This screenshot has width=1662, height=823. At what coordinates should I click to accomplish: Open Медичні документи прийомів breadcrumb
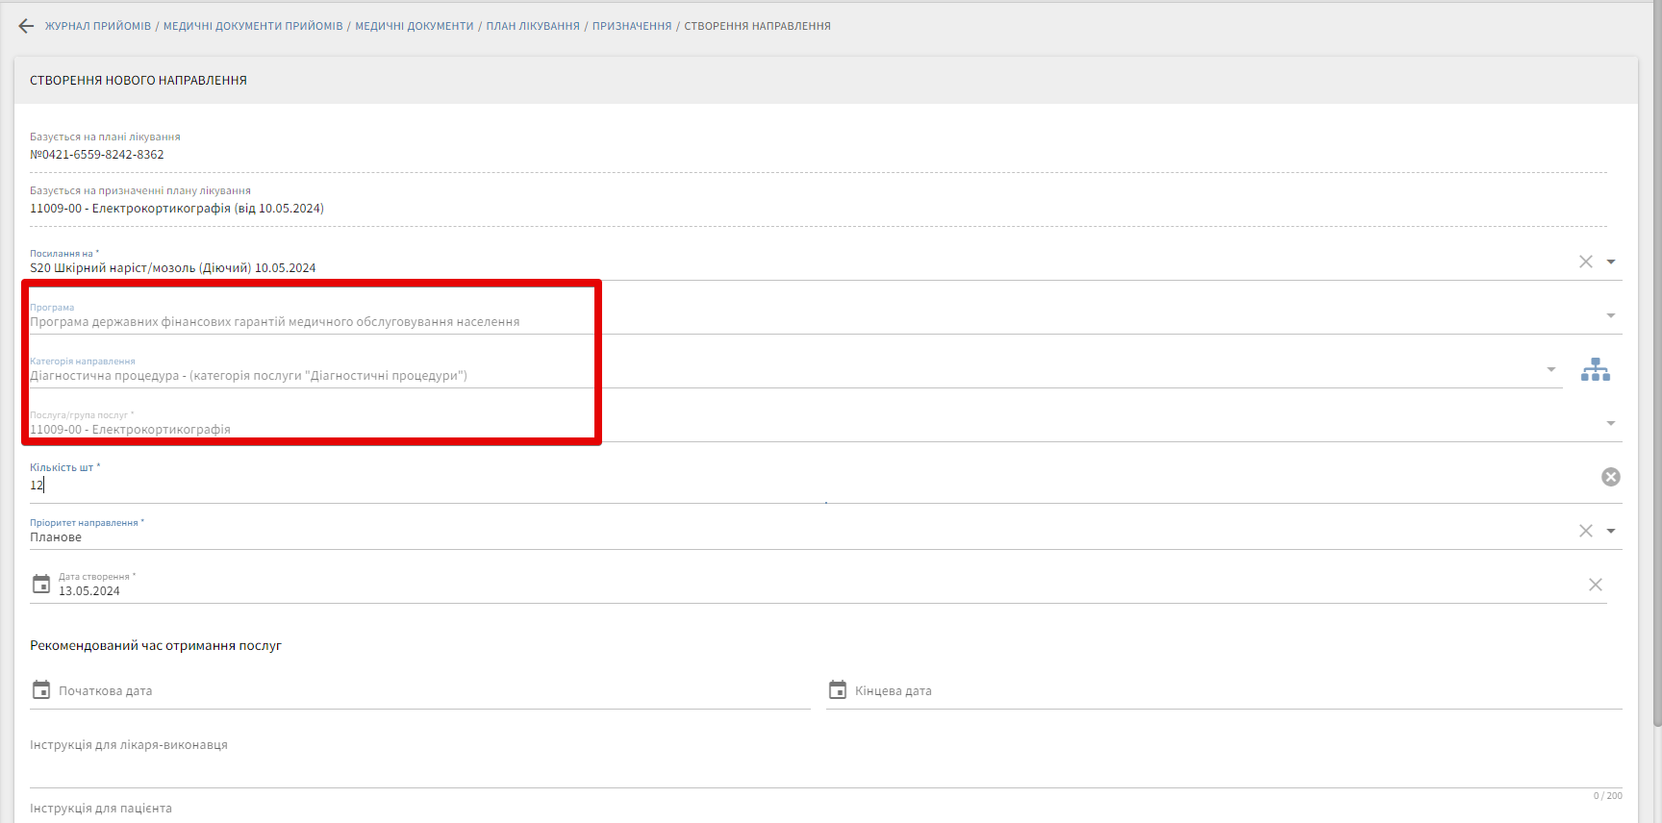point(253,26)
